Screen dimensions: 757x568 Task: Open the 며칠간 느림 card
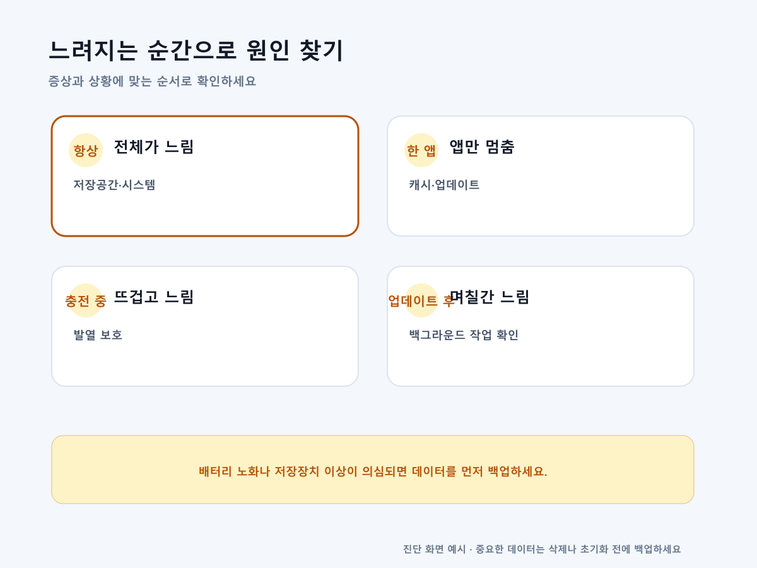click(541, 326)
